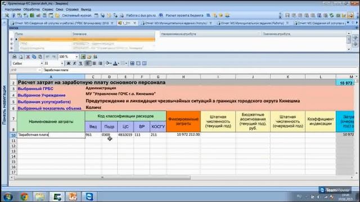The width and height of the screenshot is (360, 202).
Task: Open the Calibri font name dropdown
Action: pos(42,63)
